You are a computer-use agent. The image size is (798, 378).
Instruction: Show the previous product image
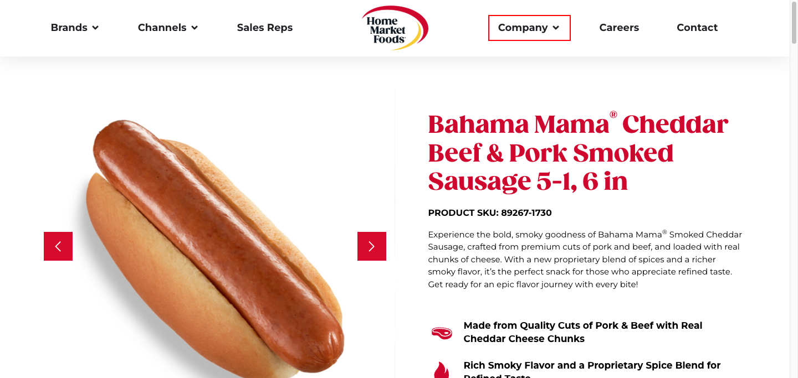(x=58, y=246)
